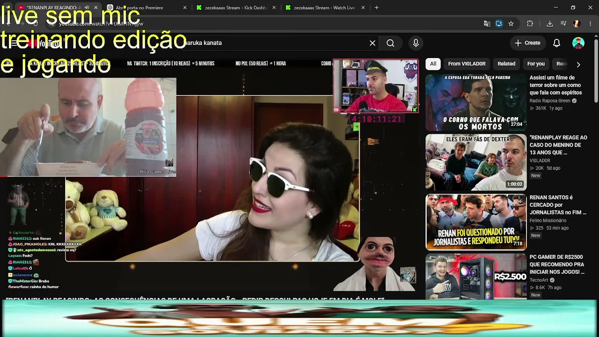Clear the search box with the X

[373, 43]
